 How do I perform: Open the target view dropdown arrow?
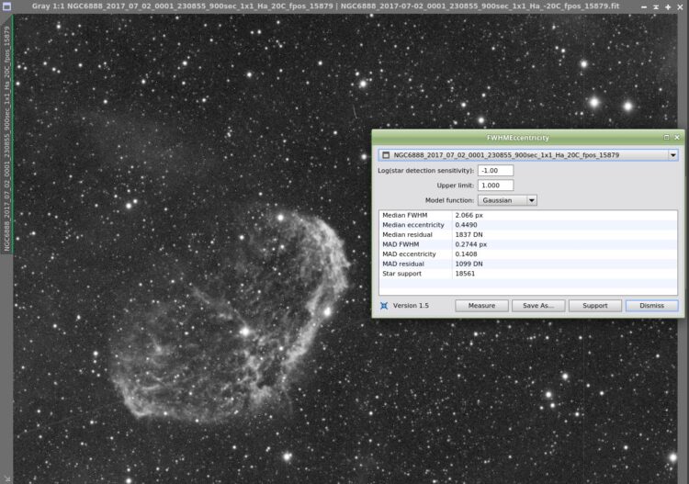[672, 155]
